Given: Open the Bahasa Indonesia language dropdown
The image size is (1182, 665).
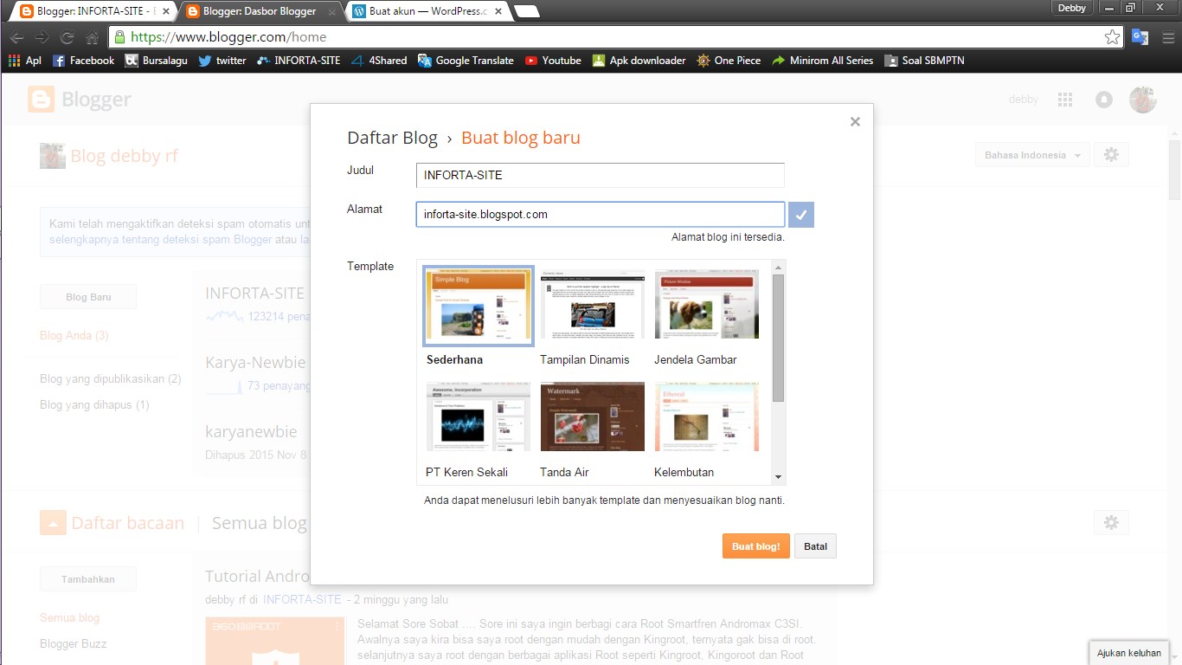Looking at the screenshot, I should click(1031, 155).
